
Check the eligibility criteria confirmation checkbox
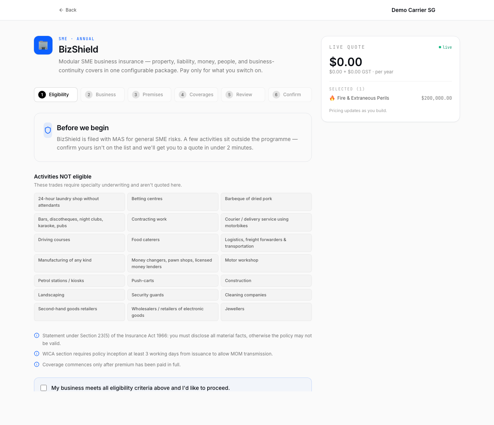(44, 388)
